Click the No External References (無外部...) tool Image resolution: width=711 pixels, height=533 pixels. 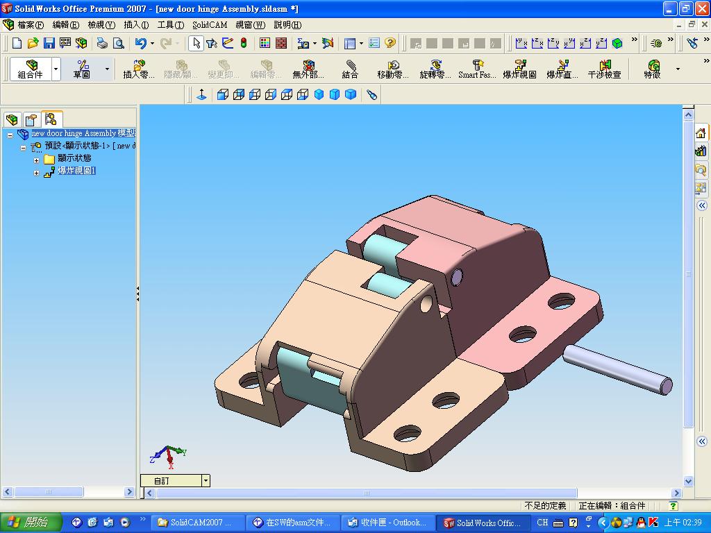(x=308, y=69)
